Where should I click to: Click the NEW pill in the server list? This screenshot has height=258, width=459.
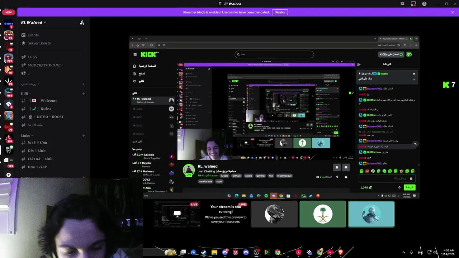(x=9, y=12)
